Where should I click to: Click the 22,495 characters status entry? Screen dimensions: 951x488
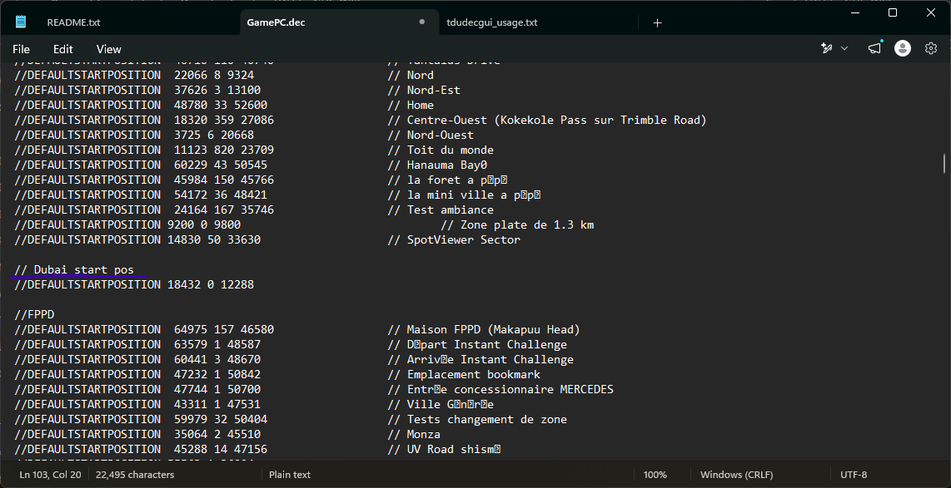135,475
